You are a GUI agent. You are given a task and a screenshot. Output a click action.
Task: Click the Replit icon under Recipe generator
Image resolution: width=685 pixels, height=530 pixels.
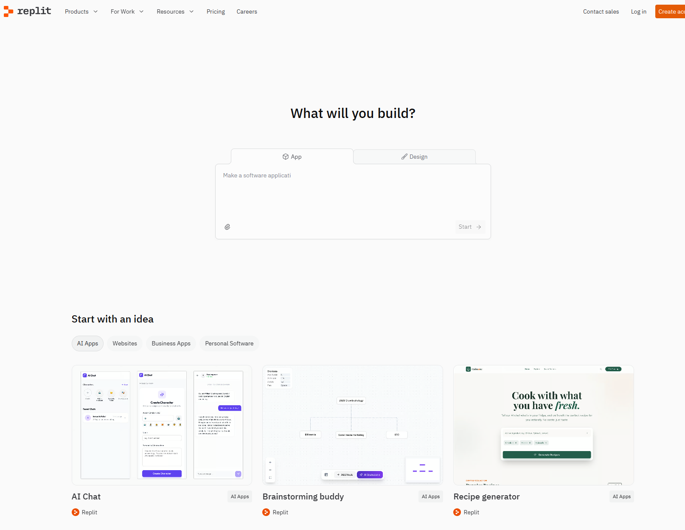(457, 512)
